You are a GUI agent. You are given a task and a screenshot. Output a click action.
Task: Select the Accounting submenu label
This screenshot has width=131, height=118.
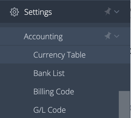tap(43, 37)
